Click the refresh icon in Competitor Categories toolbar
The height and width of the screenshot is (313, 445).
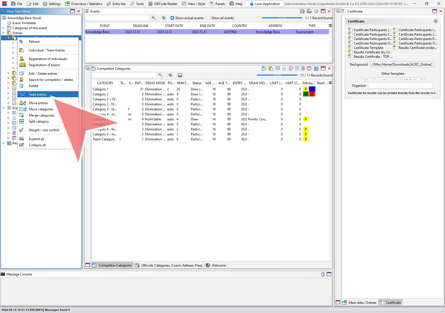coord(170,75)
